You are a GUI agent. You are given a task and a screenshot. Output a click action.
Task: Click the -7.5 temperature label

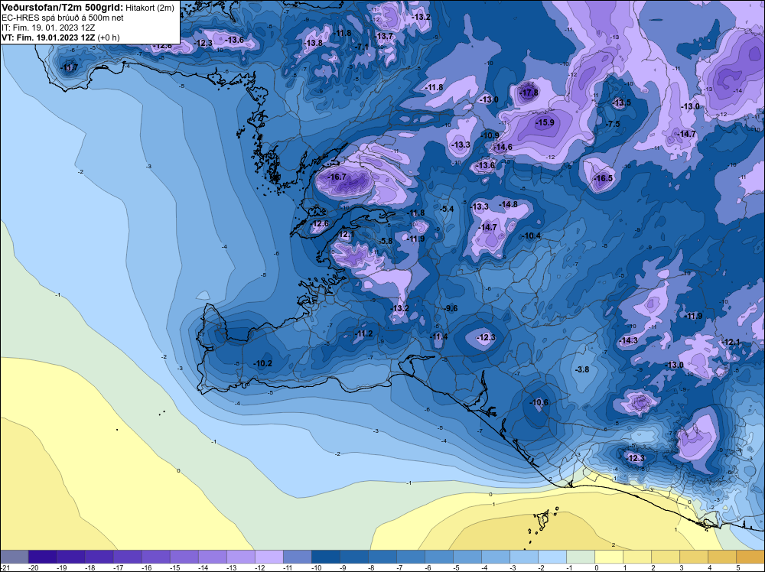(612, 124)
